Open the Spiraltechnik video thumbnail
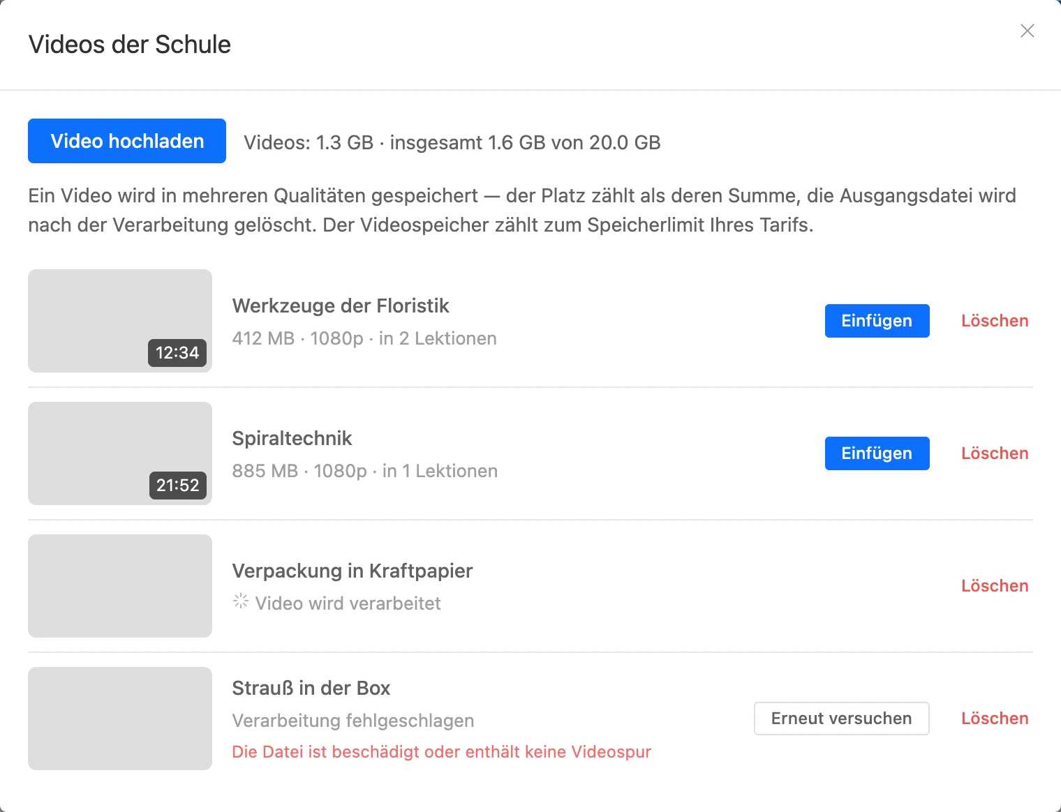 click(120, 453)
